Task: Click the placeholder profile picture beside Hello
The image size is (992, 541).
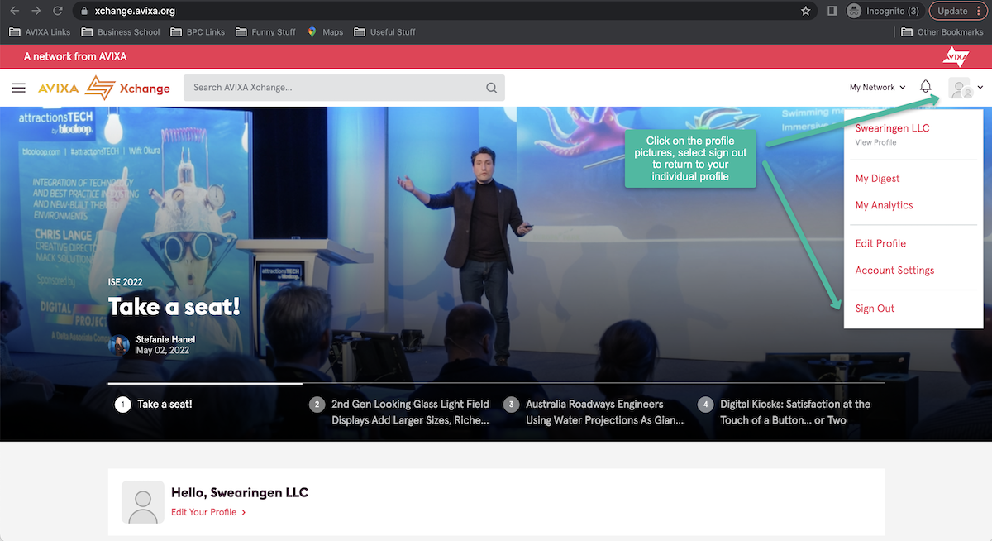Action: point(143,502)
